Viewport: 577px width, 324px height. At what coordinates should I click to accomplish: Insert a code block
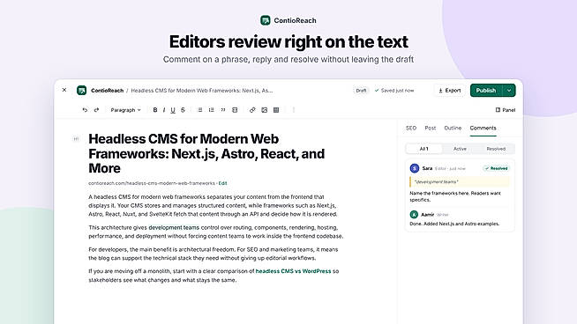click(235, 110)
